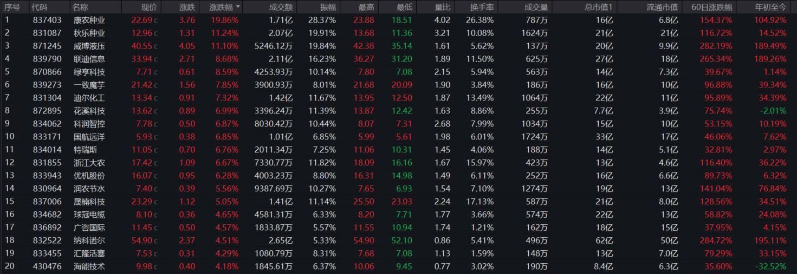Click the 19.86% gain value
This screenshot has height=274, width=797.
click(225, 20)
